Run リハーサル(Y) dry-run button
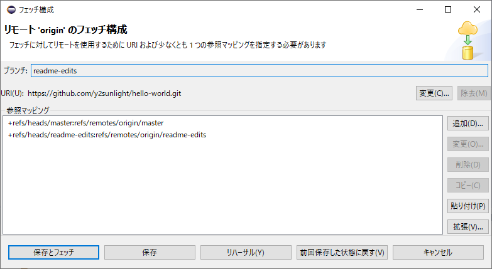Image resolution: width=492 pixels, height=269 pixels. [245, 252]
